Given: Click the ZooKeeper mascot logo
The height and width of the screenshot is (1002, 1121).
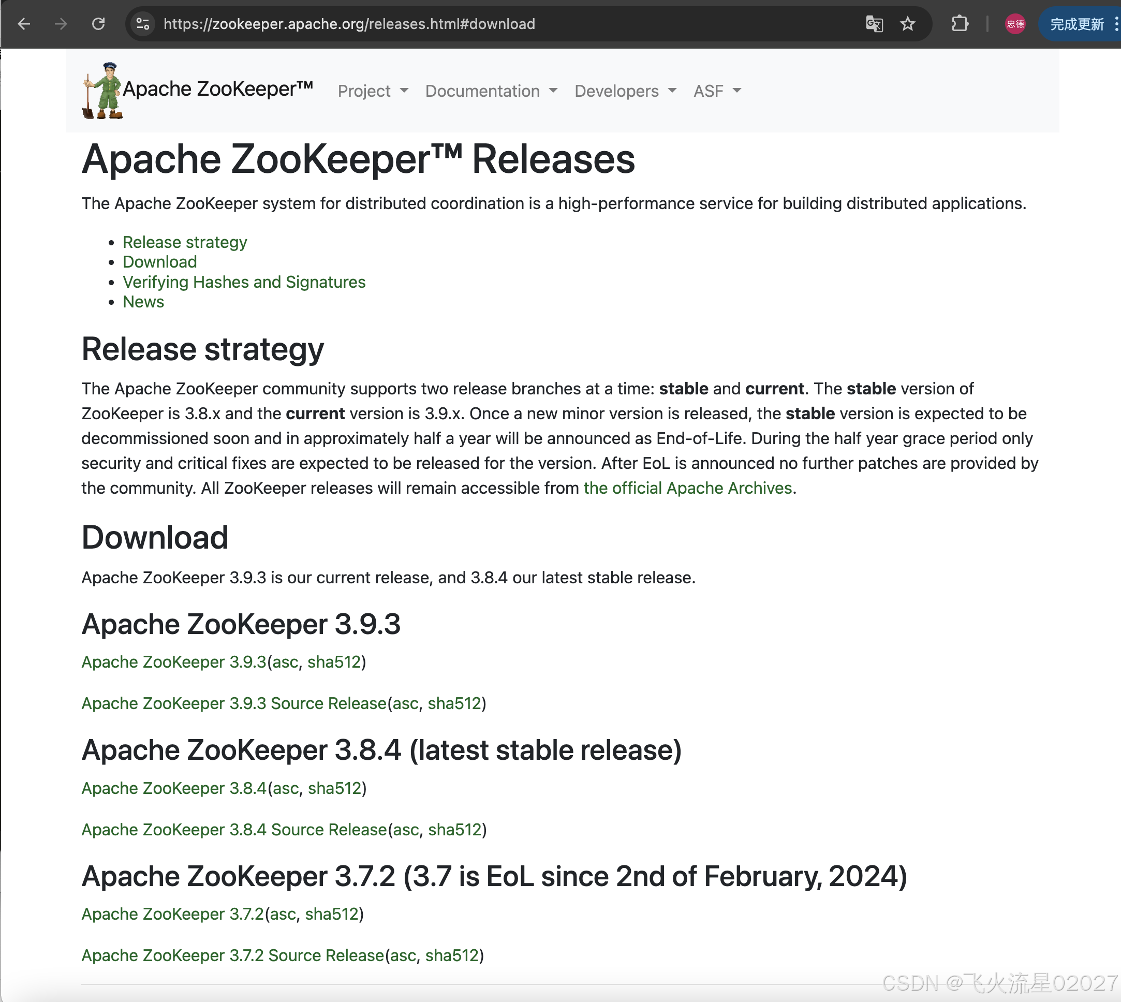Looking at the screenshot, I should pyautogui.click(x=102, y=91).
